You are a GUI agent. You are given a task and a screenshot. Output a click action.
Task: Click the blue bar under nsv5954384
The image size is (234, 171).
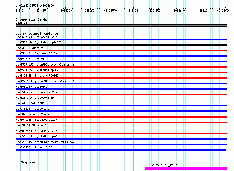coord(121,150)
